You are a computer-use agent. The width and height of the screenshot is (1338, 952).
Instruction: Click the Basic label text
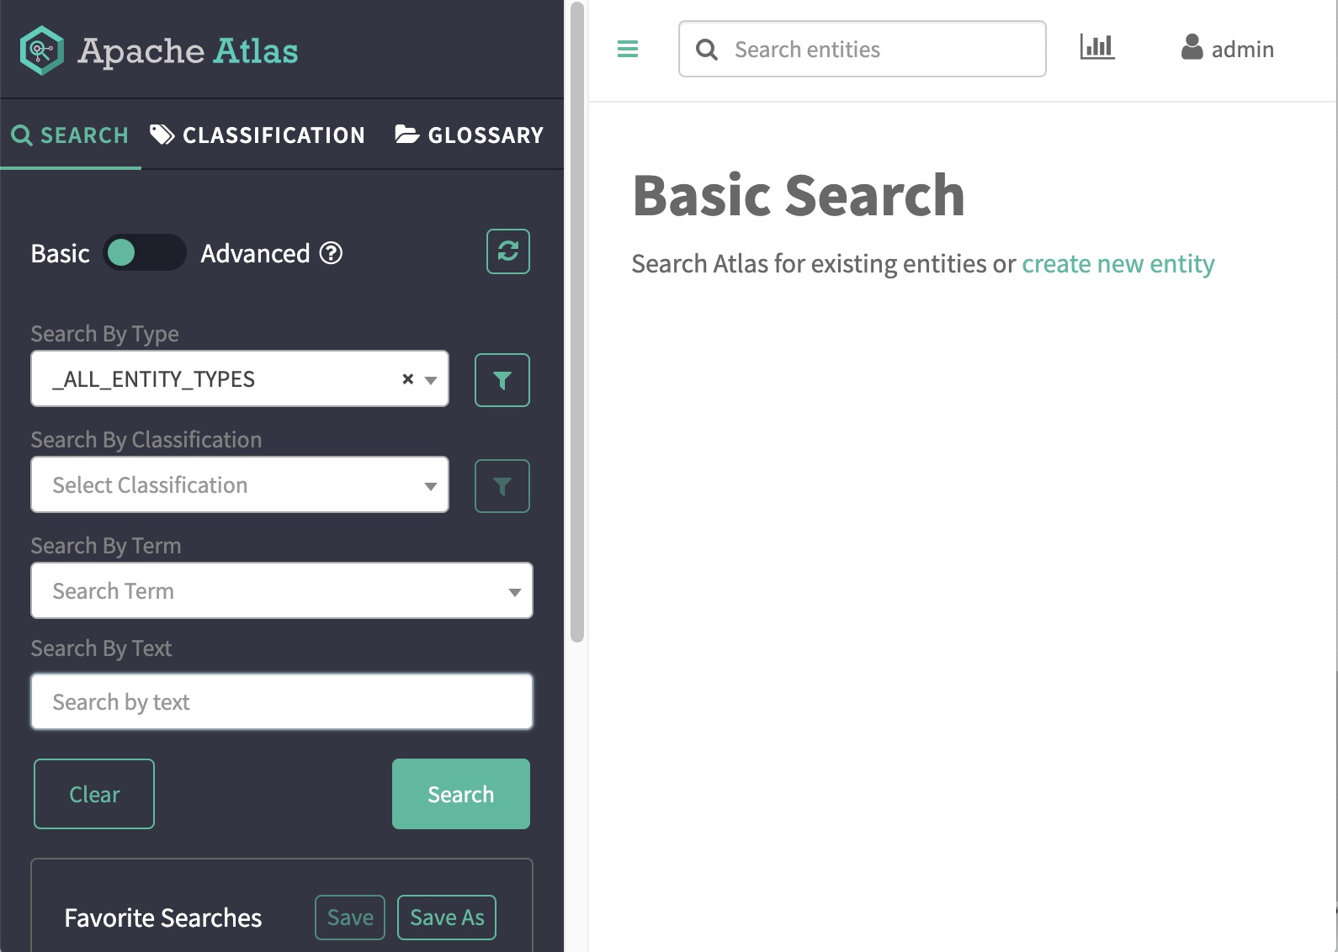click(x=60, y=253)
